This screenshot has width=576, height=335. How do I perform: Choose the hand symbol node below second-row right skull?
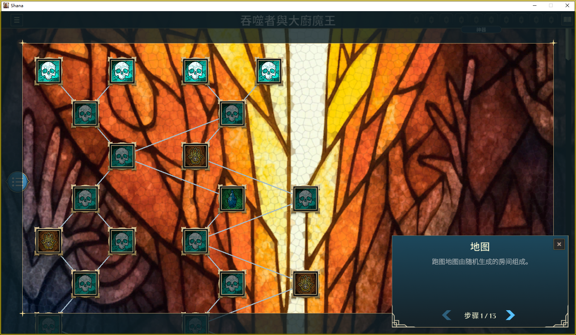coord(196,156)
